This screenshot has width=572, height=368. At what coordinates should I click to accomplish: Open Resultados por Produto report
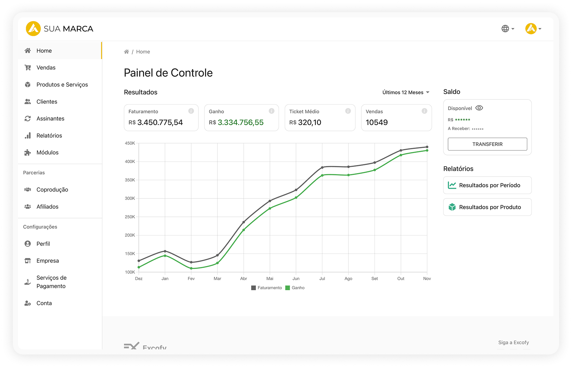(x=487, y=207)
